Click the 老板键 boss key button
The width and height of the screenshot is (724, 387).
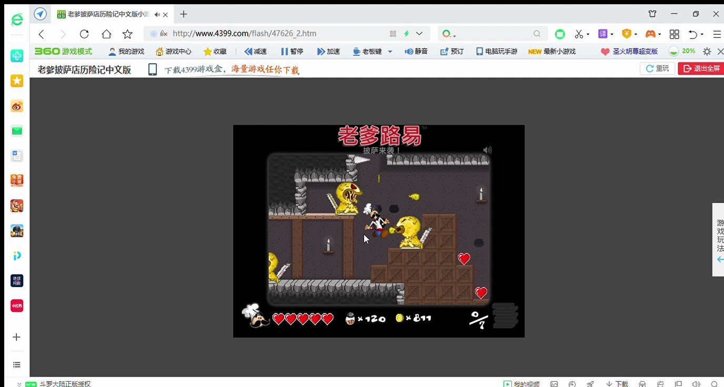(368, 52)
